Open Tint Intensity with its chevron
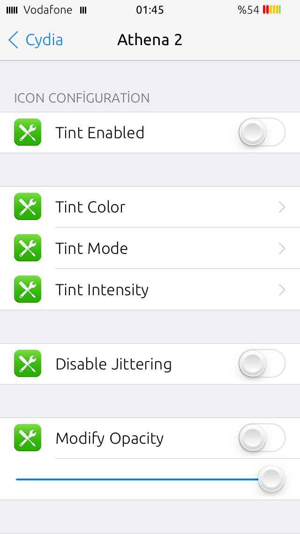Image resolution: width=300 pixels, height=534 pixels. click(282, 290)
